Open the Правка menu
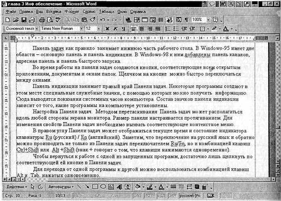This screenshot has width=281, height=201. pyautogui.click(x=26, y=12)
